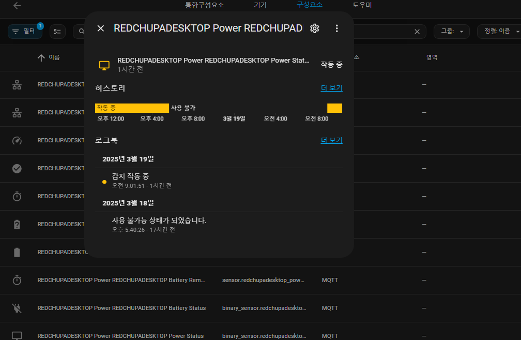Clear the search field with the X icon
The width and height of the screenshot is (521, 340).
pos(417,32)
